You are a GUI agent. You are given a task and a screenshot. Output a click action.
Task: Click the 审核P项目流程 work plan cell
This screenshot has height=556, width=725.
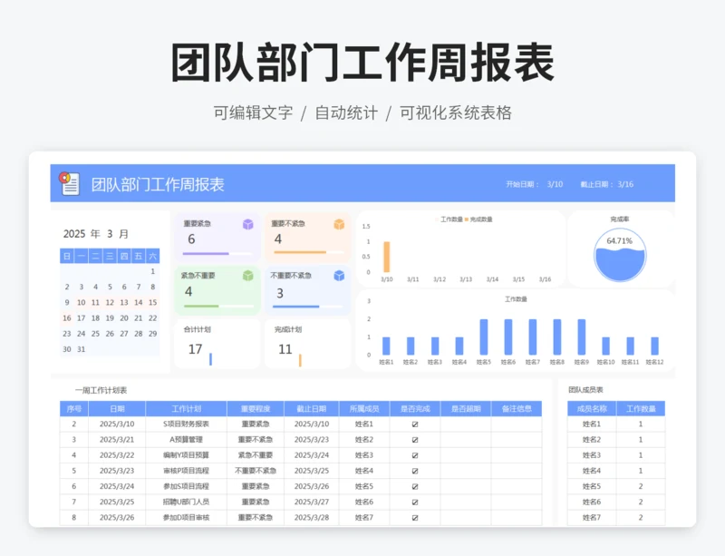(x=187, y=471)
